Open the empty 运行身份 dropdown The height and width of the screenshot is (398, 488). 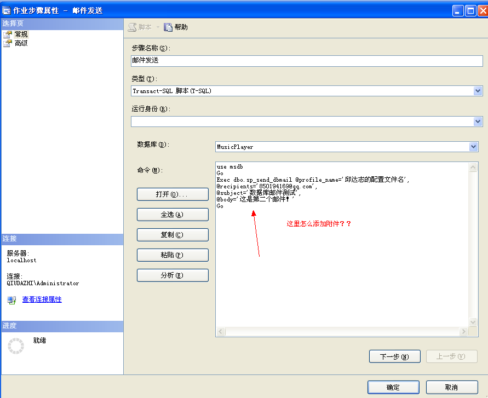(x=478, y=121)
